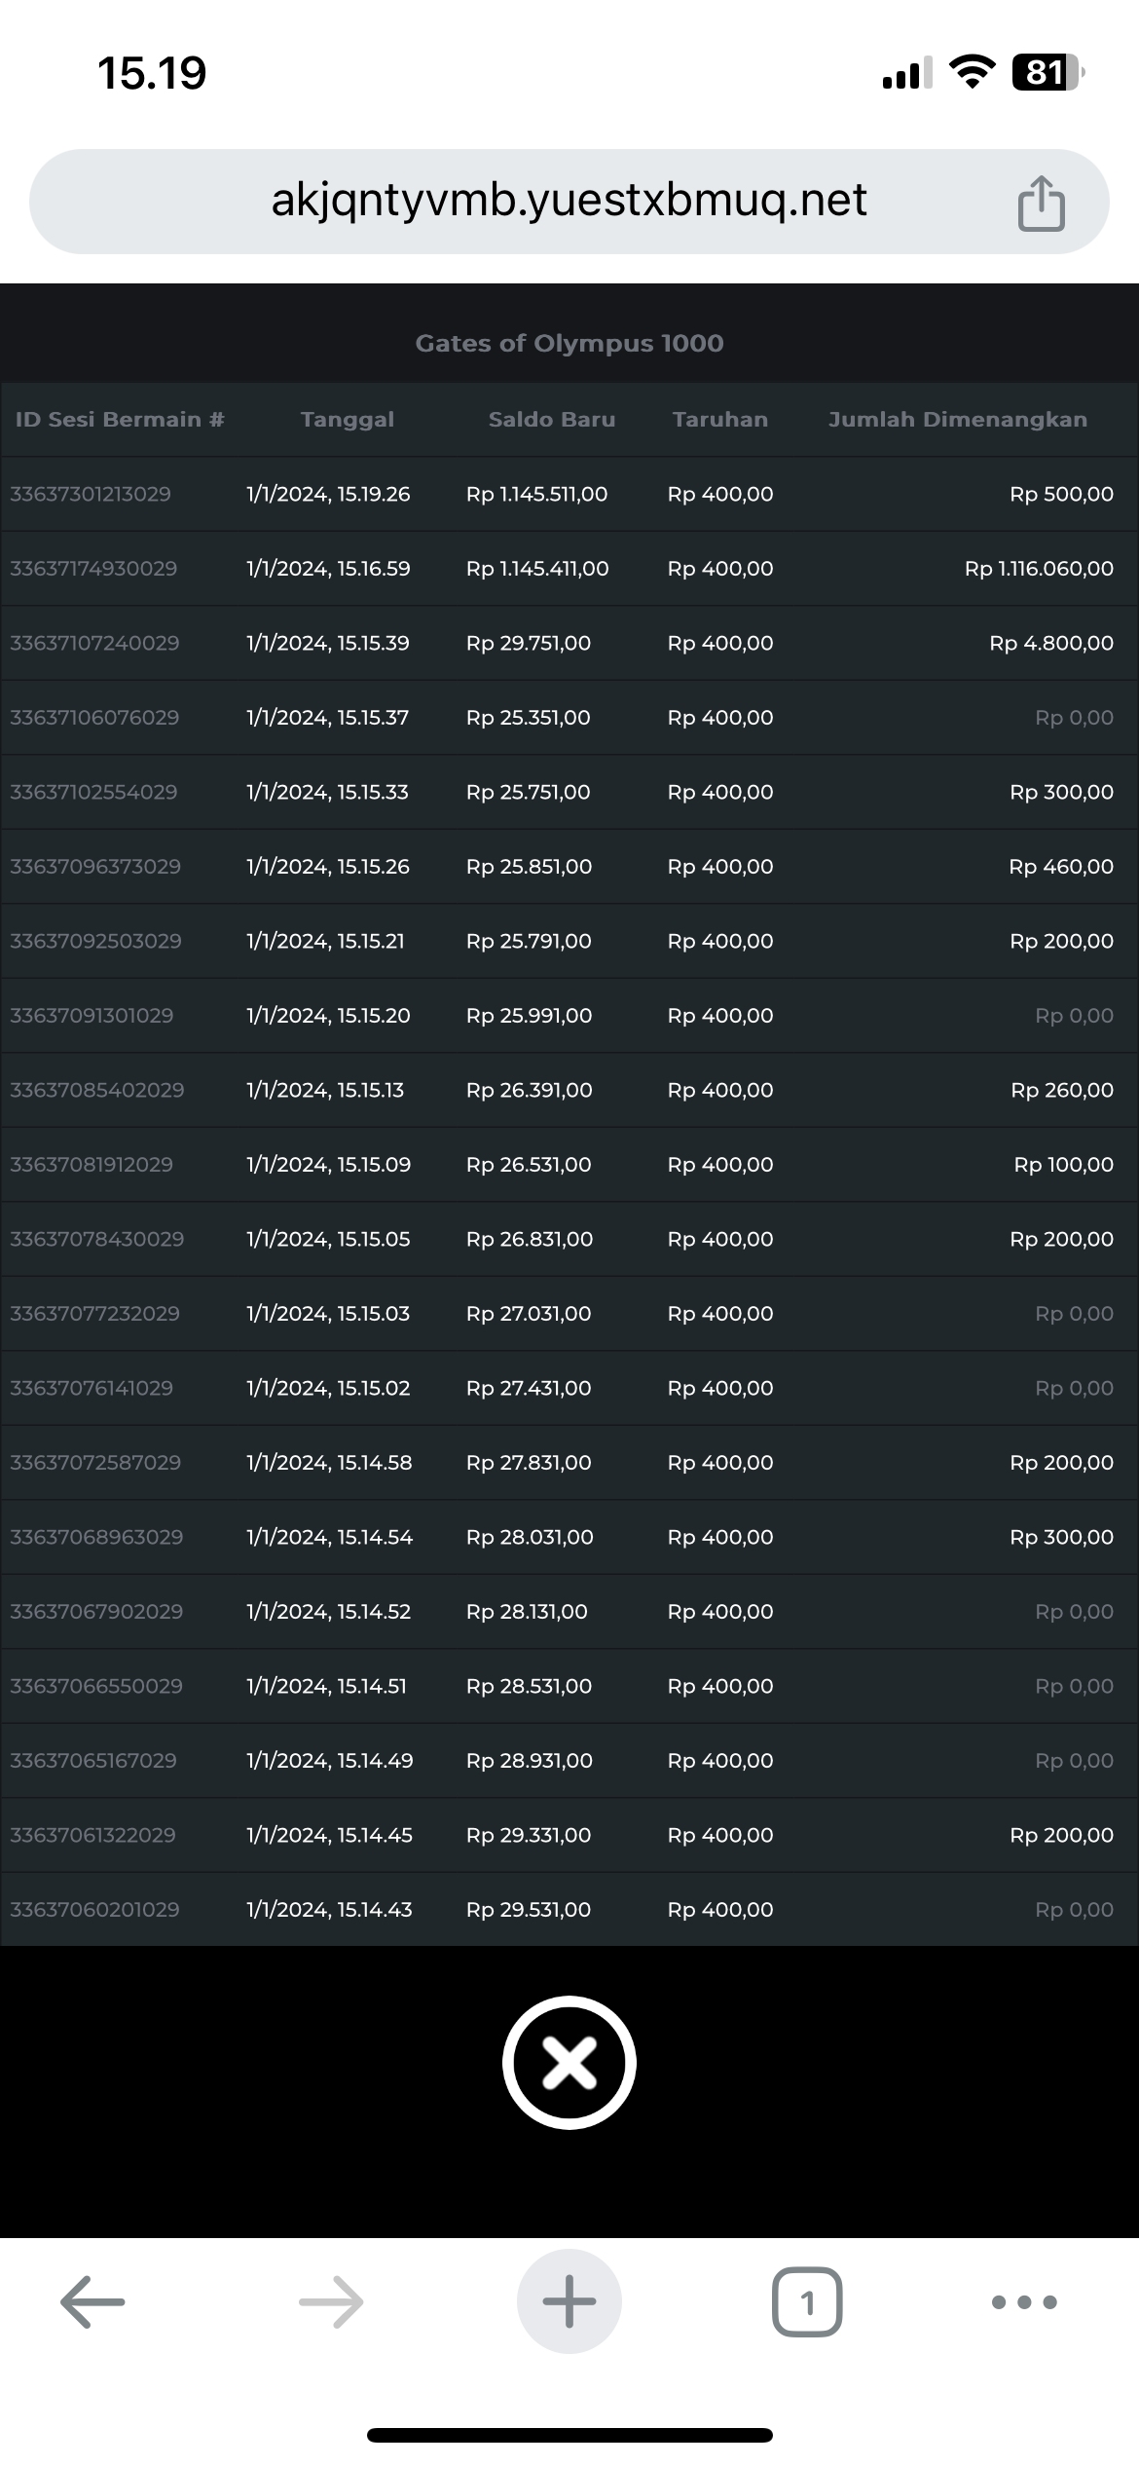Open the tab switcher showing 1 tab
Image resolution: width=1139 pixels, height=2466 pixels.
(806, 2302)
